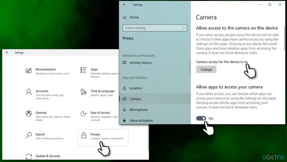Click the 'Allow apps to access your camera' heading
Viewport: 287px width, 162px height.
click(x=229, y=87)
